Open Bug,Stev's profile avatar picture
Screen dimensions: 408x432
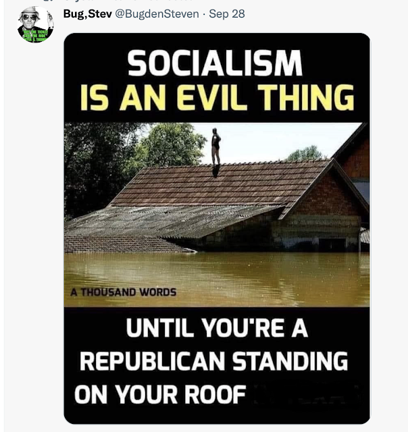(x=35, y=25)
